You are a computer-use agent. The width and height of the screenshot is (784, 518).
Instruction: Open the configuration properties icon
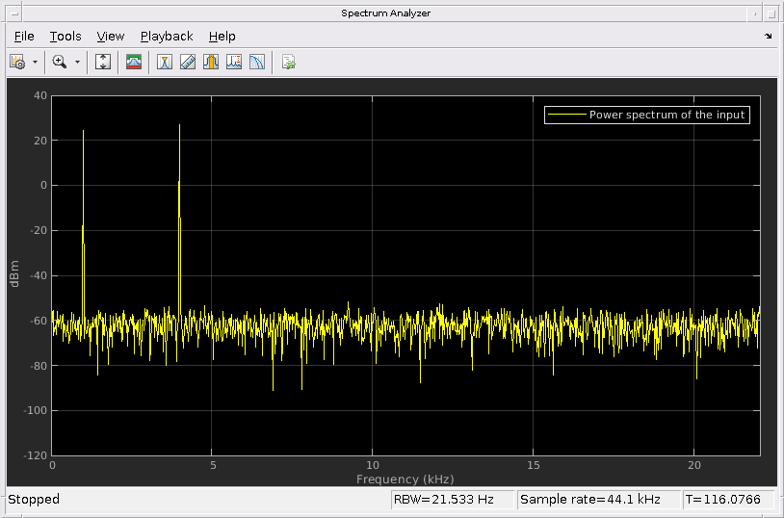tap(17, 62)
